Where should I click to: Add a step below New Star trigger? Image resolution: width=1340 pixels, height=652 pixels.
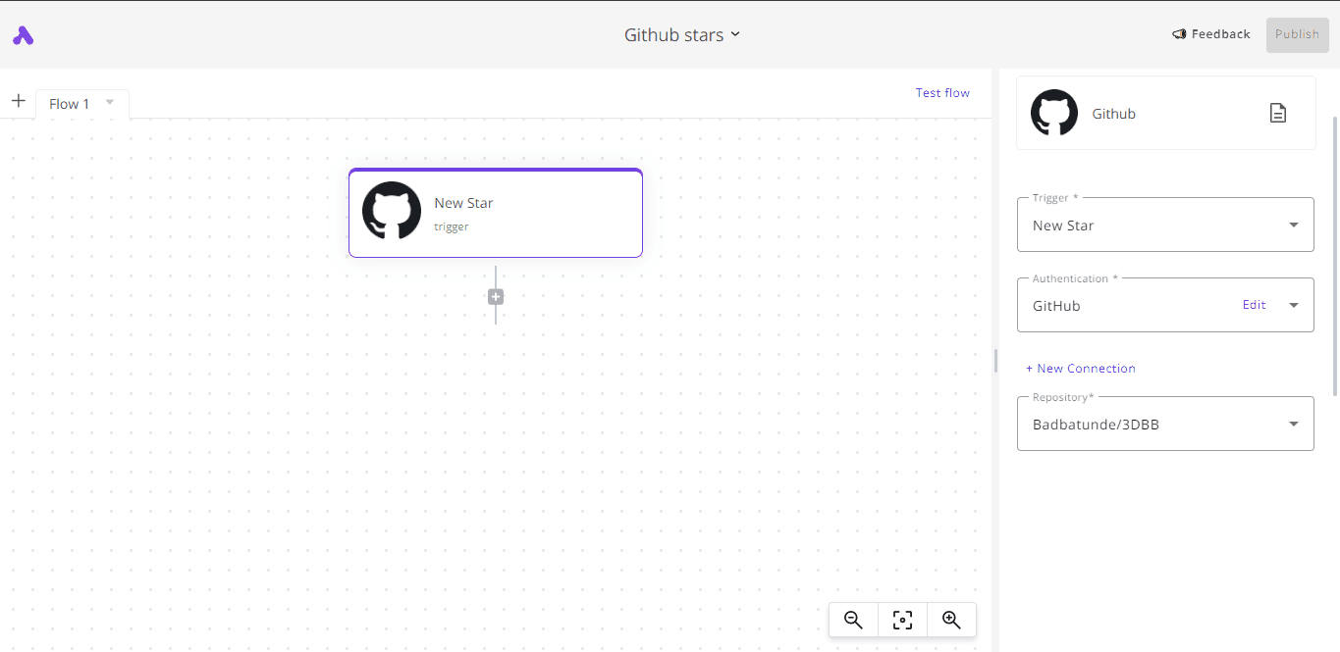coord(496,297)
